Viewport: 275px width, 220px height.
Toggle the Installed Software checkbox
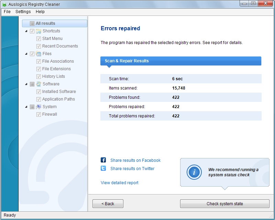tap(38, 92)
